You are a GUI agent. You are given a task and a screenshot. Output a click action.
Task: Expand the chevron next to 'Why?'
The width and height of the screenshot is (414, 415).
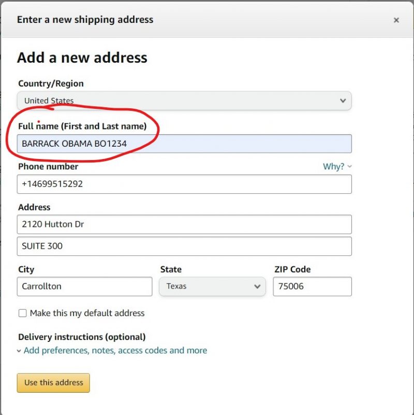click(350, 166)
